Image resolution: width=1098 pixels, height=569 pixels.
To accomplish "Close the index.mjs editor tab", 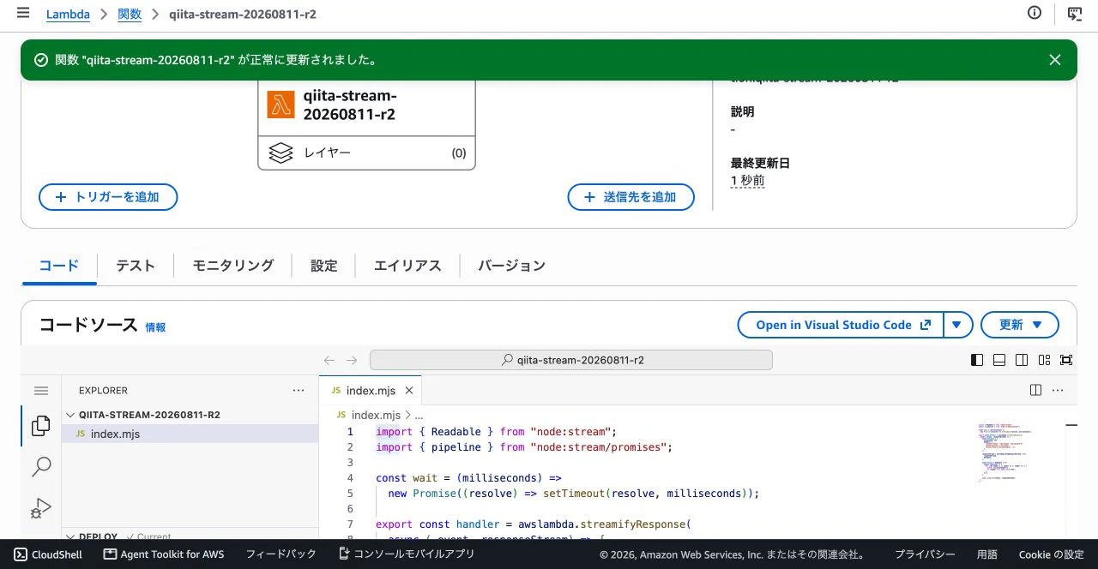I will click(409, 391).
